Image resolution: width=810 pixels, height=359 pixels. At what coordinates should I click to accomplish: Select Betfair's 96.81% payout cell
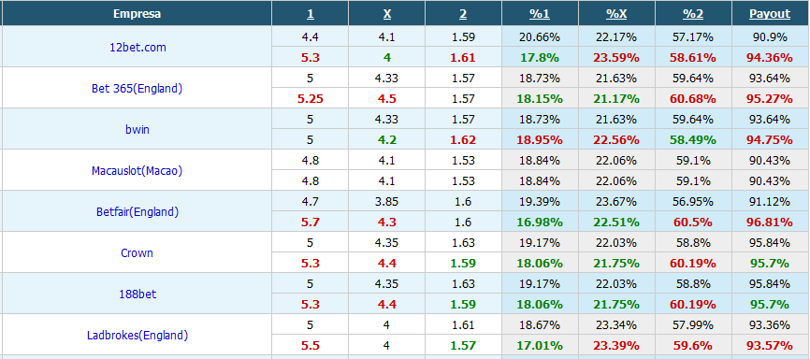pos(770,223)
